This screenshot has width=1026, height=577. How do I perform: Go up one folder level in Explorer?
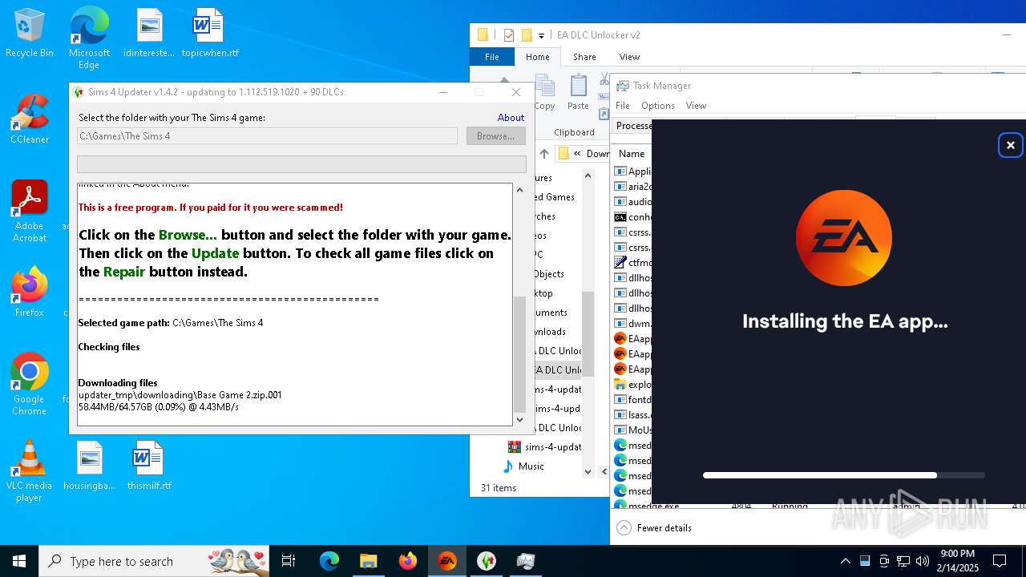[x=544, y=153]
